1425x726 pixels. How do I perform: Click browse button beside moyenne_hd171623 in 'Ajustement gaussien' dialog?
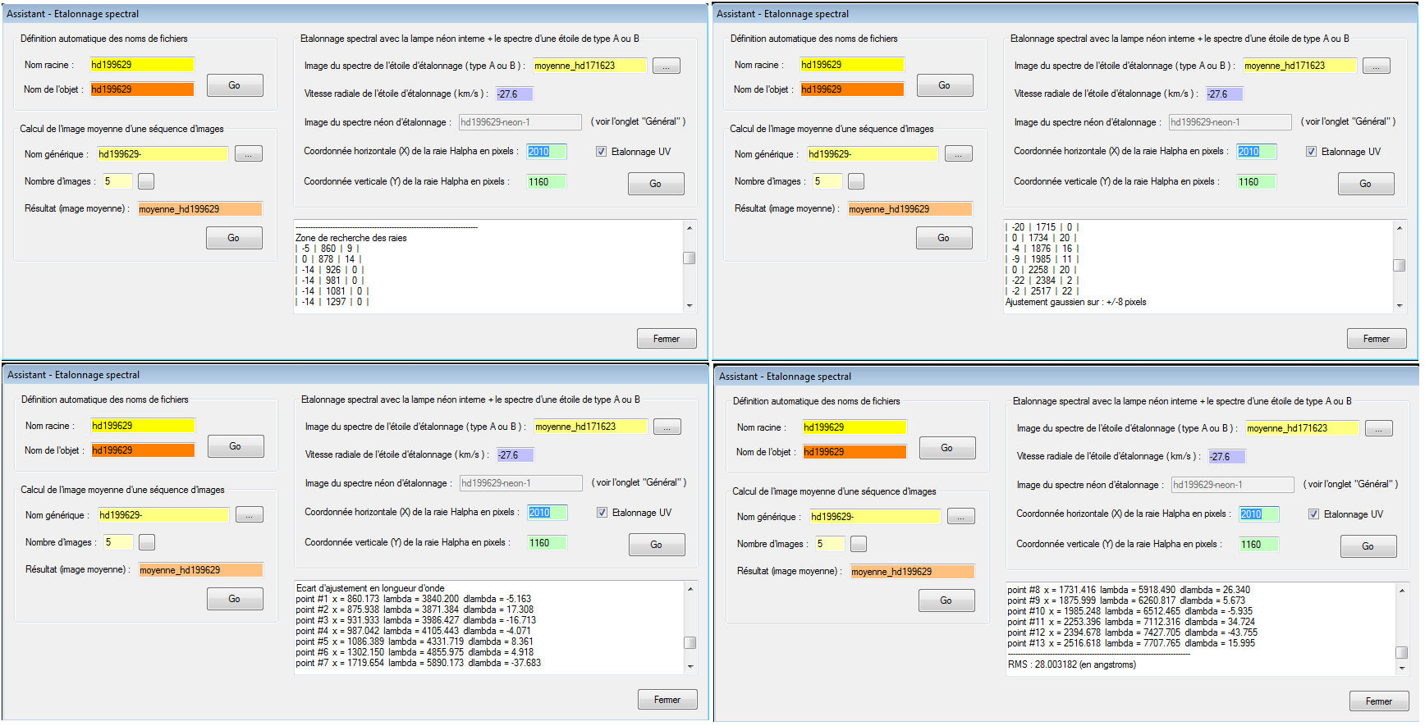(x=1376, y=66)
